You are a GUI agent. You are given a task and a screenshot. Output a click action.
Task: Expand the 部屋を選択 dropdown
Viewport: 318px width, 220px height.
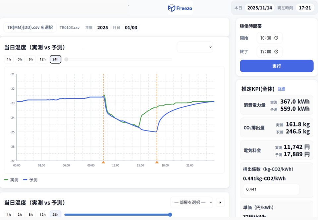click(191, 202)
